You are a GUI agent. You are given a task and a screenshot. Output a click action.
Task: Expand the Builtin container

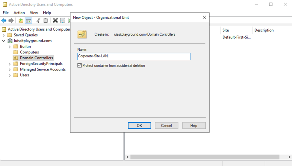pos(10,47)
